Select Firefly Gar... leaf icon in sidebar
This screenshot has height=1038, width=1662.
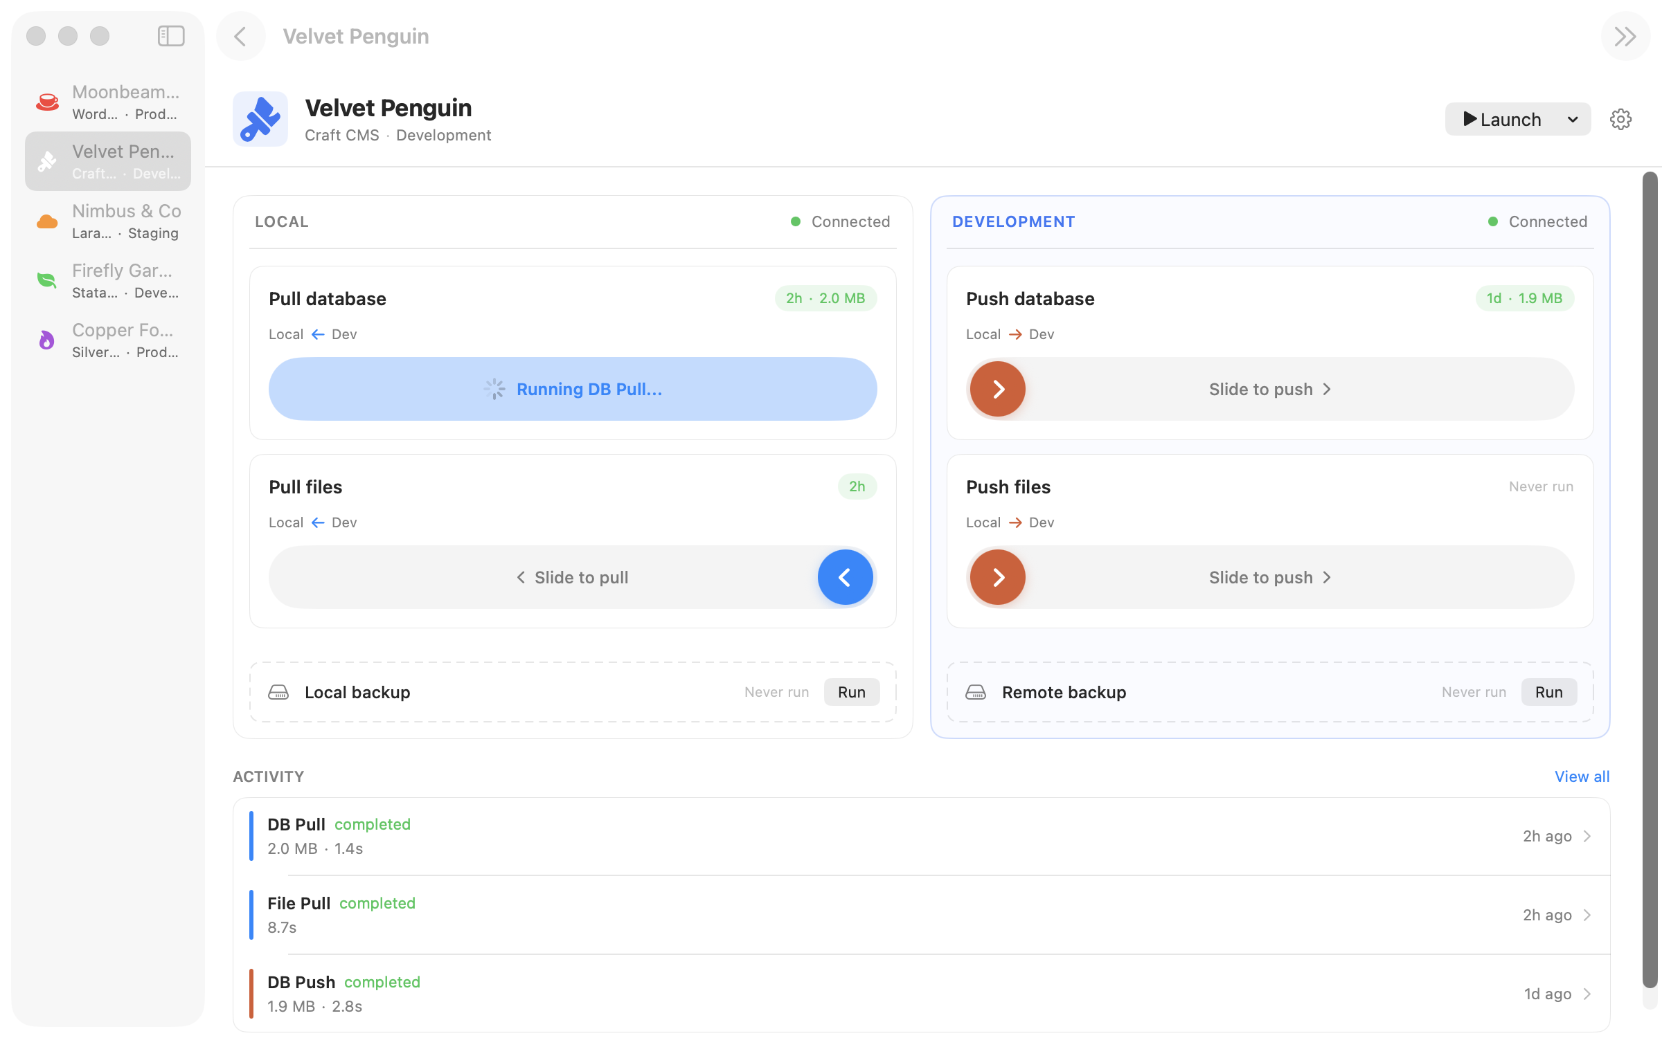coord(47,280)
